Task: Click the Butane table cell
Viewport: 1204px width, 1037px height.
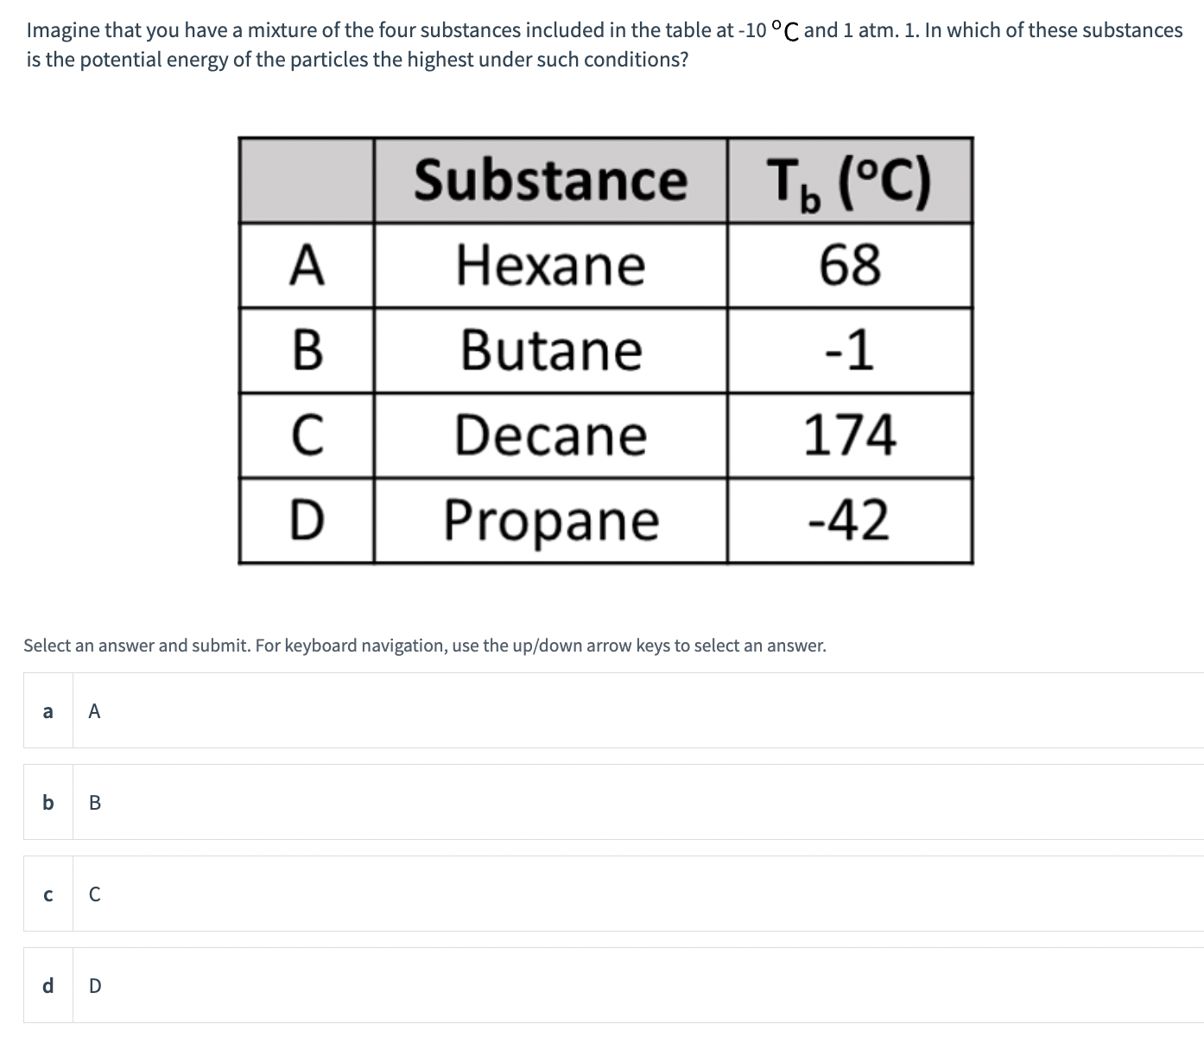Action: click(x=551, y=350)
